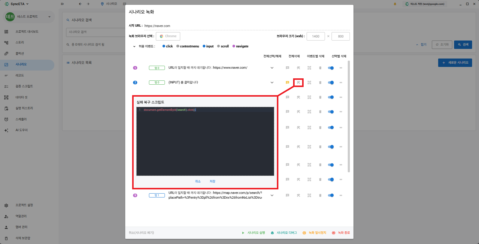Open failure recovery script tool for step 2

(298, 83)
